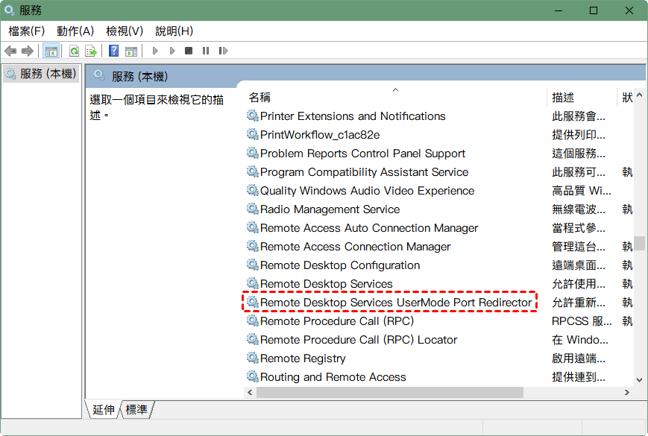648x436 pixels.
Task: Select Radio Management Service name
Action: coord(330,209)
